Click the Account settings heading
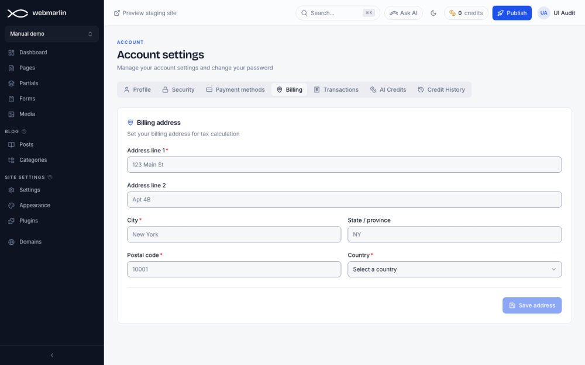This screenshot has height=365, width=585. click(160, 55)
